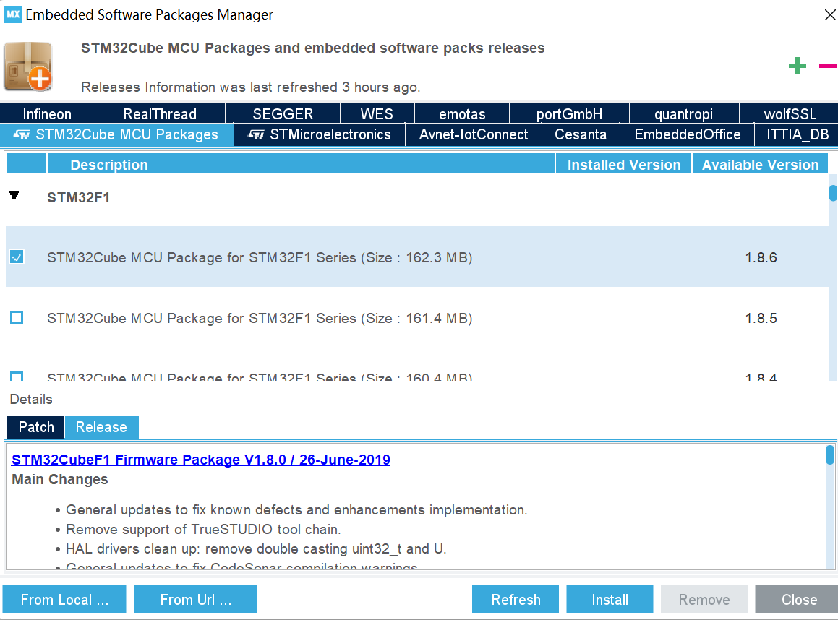This screenshot has width=838, height=620.
Task: Close the Packages Manager window with X
Action: [830, 15]
